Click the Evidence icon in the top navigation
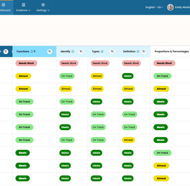190x186 pixels. click(23, 5)
